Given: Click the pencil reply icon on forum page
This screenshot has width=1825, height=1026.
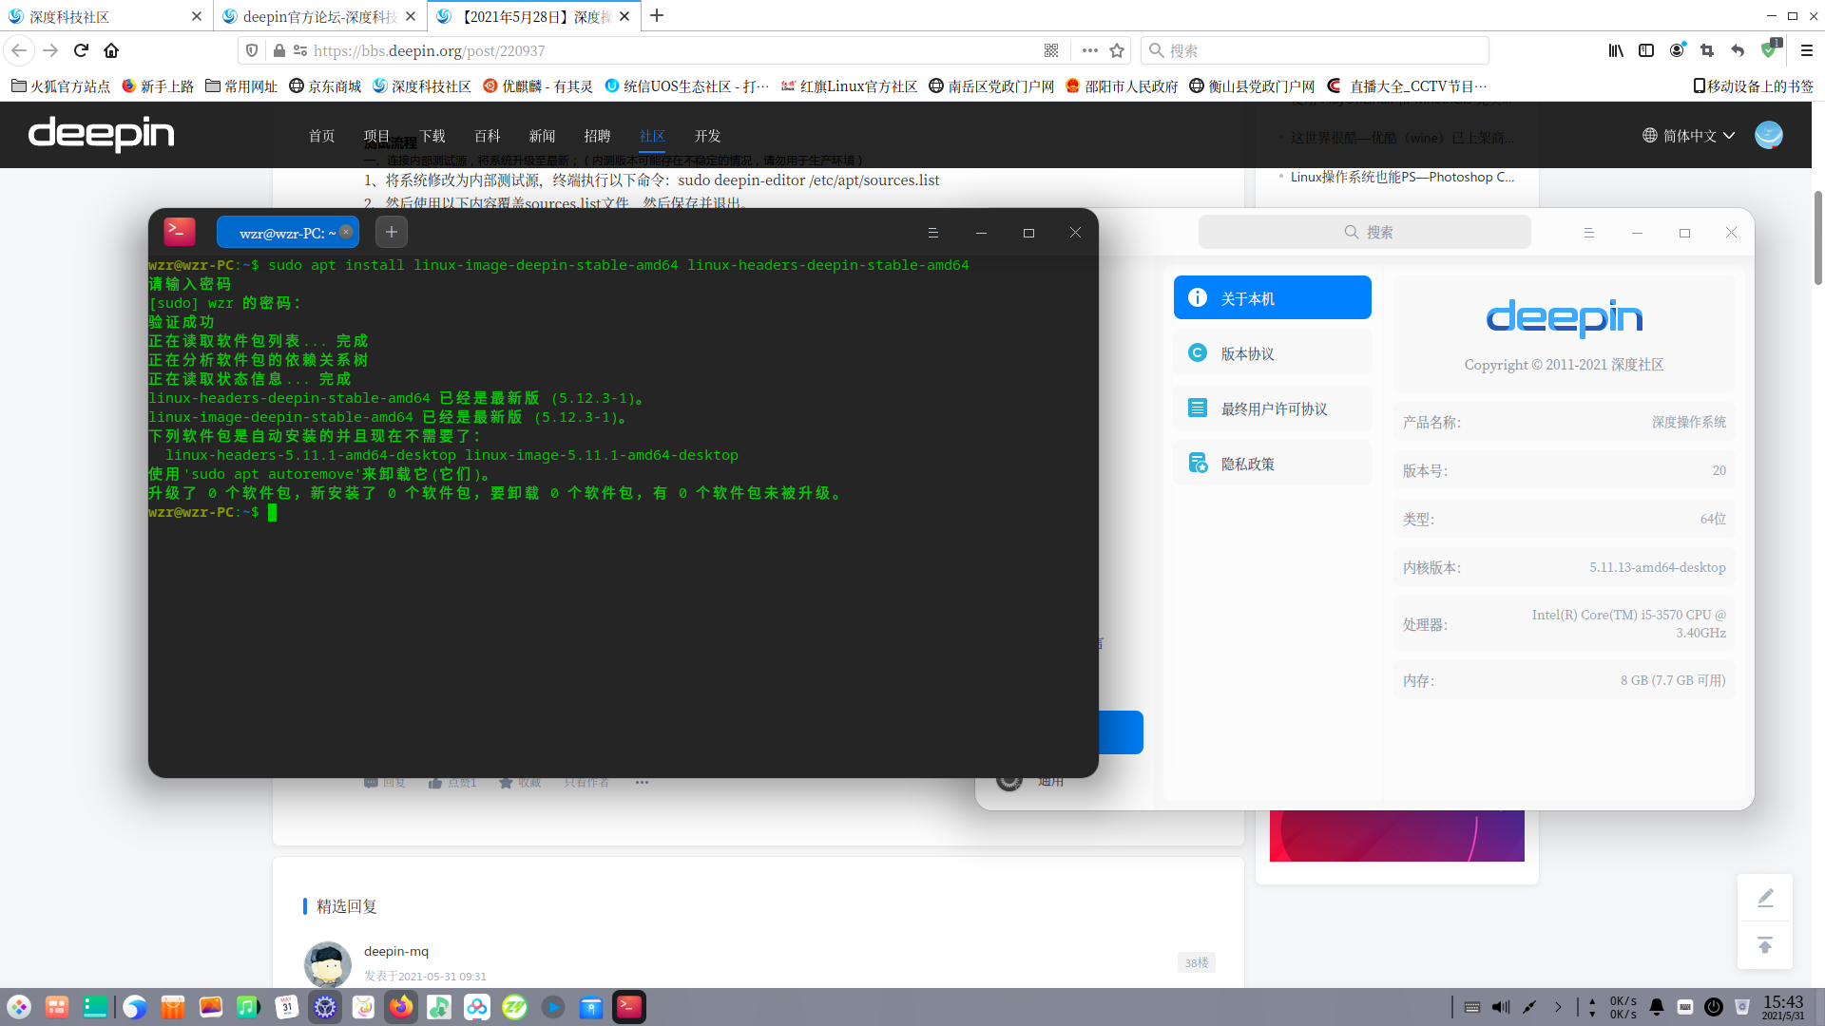Looking at the screenshot, I should 1765,898.
